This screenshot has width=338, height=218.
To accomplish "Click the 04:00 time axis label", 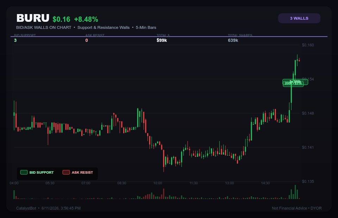I will point(14,183).
